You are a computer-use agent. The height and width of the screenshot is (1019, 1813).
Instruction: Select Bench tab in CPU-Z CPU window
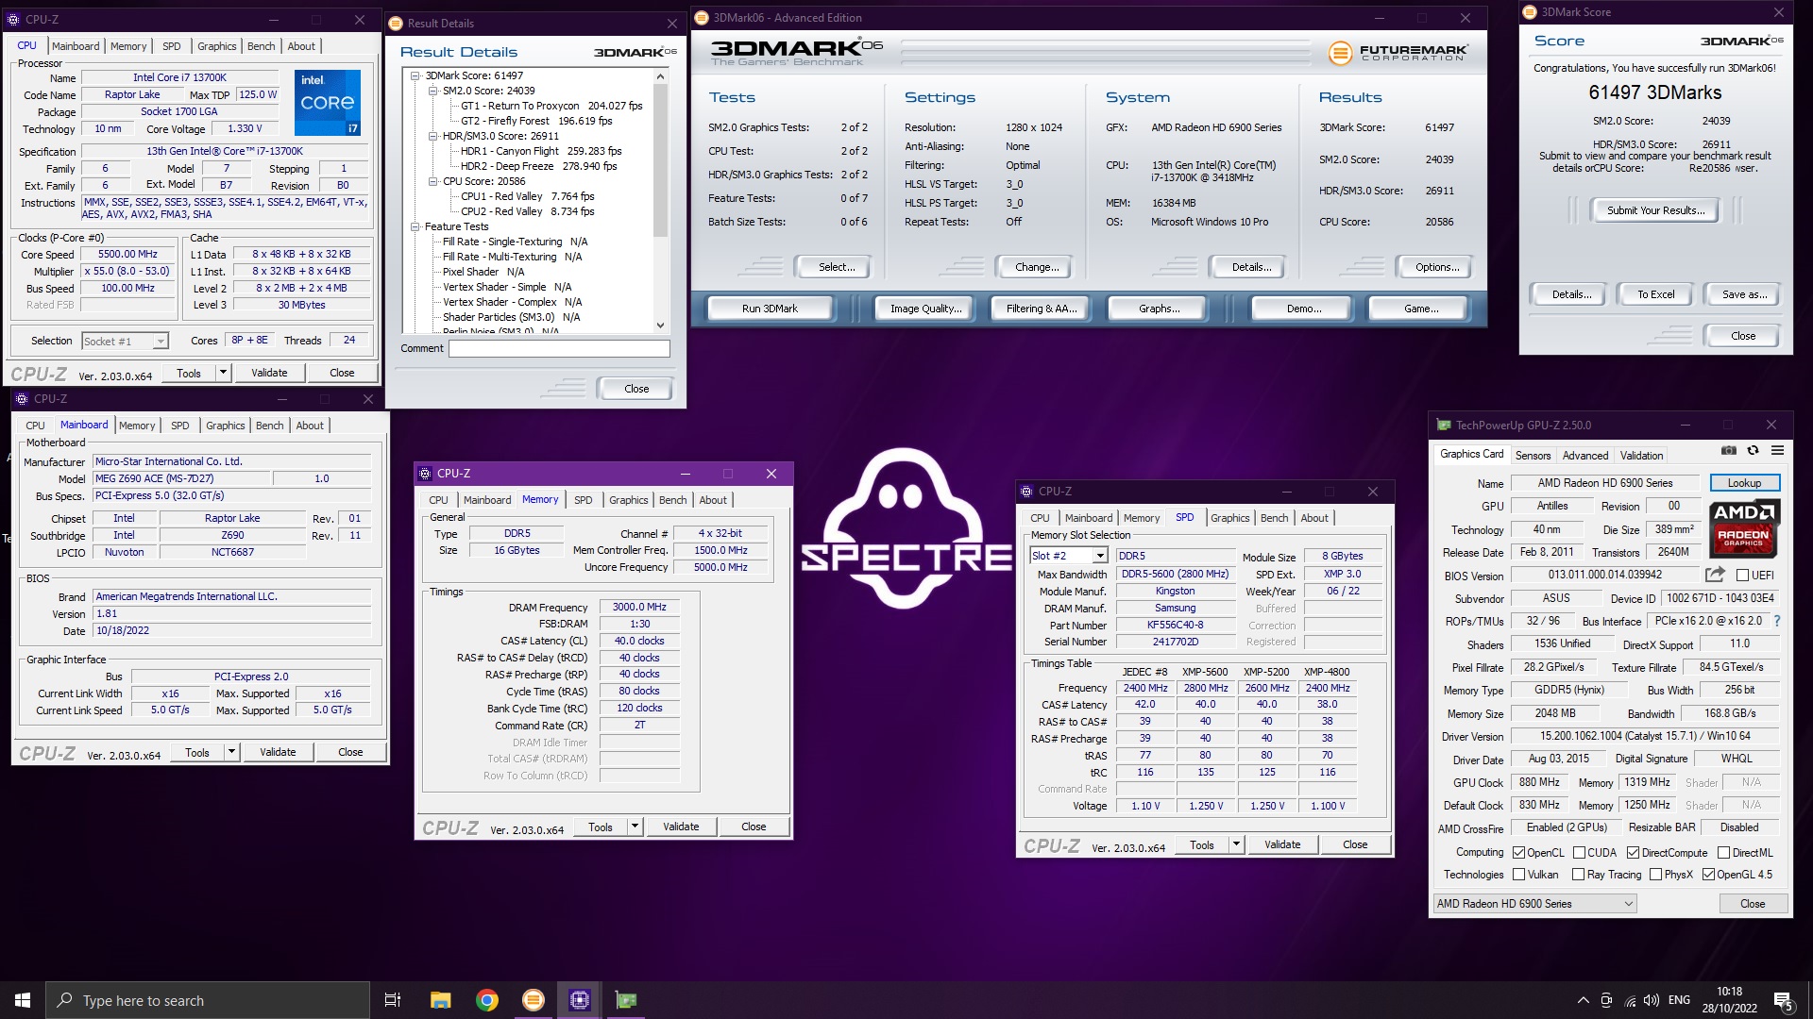coord(262,46)
